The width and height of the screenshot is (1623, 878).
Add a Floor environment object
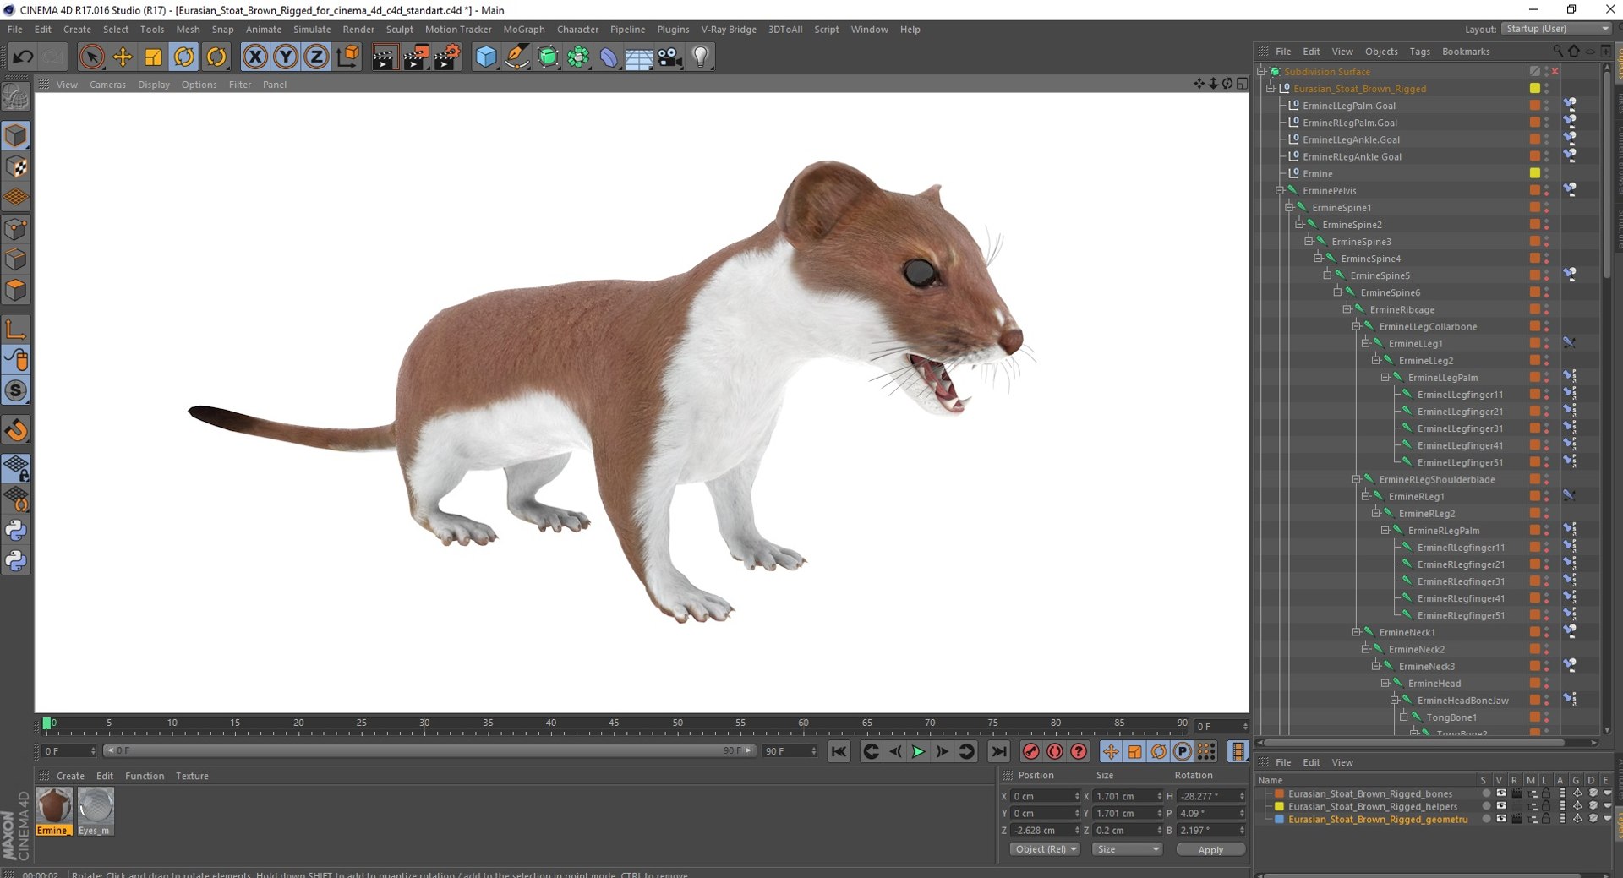(639, 57)
